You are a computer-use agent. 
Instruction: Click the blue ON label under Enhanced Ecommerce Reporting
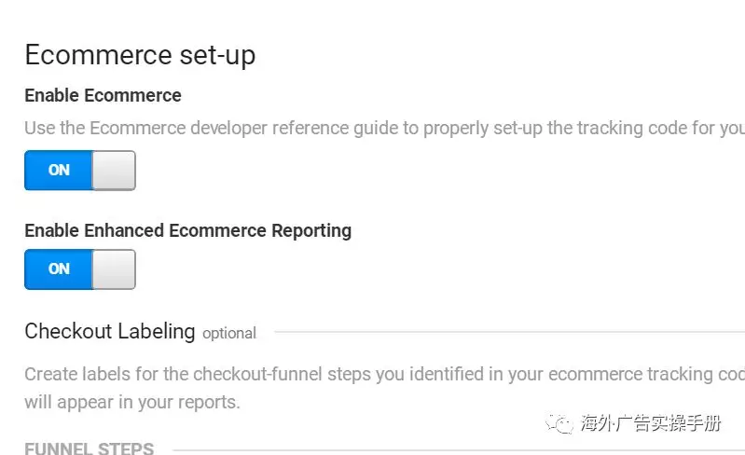(59, 269)
